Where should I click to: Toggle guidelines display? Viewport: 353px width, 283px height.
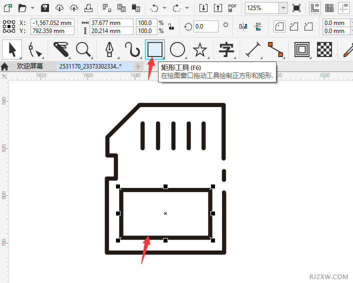pos(344,8)
